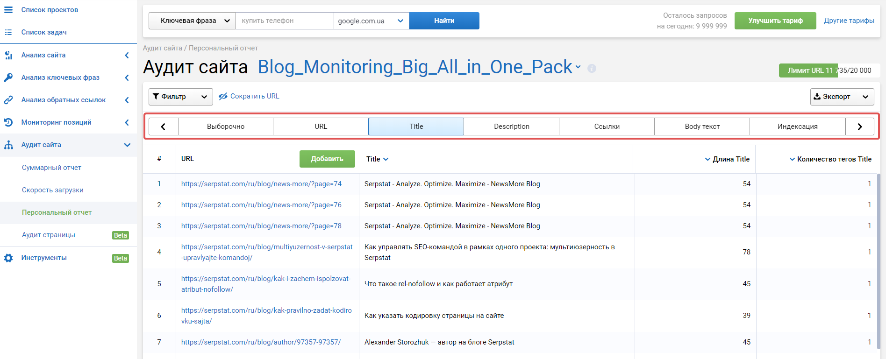Open the kak-i-zachem-ispolzovat-atribut-nofollow URL link
The image size is (886, 359).
(266, 284)
